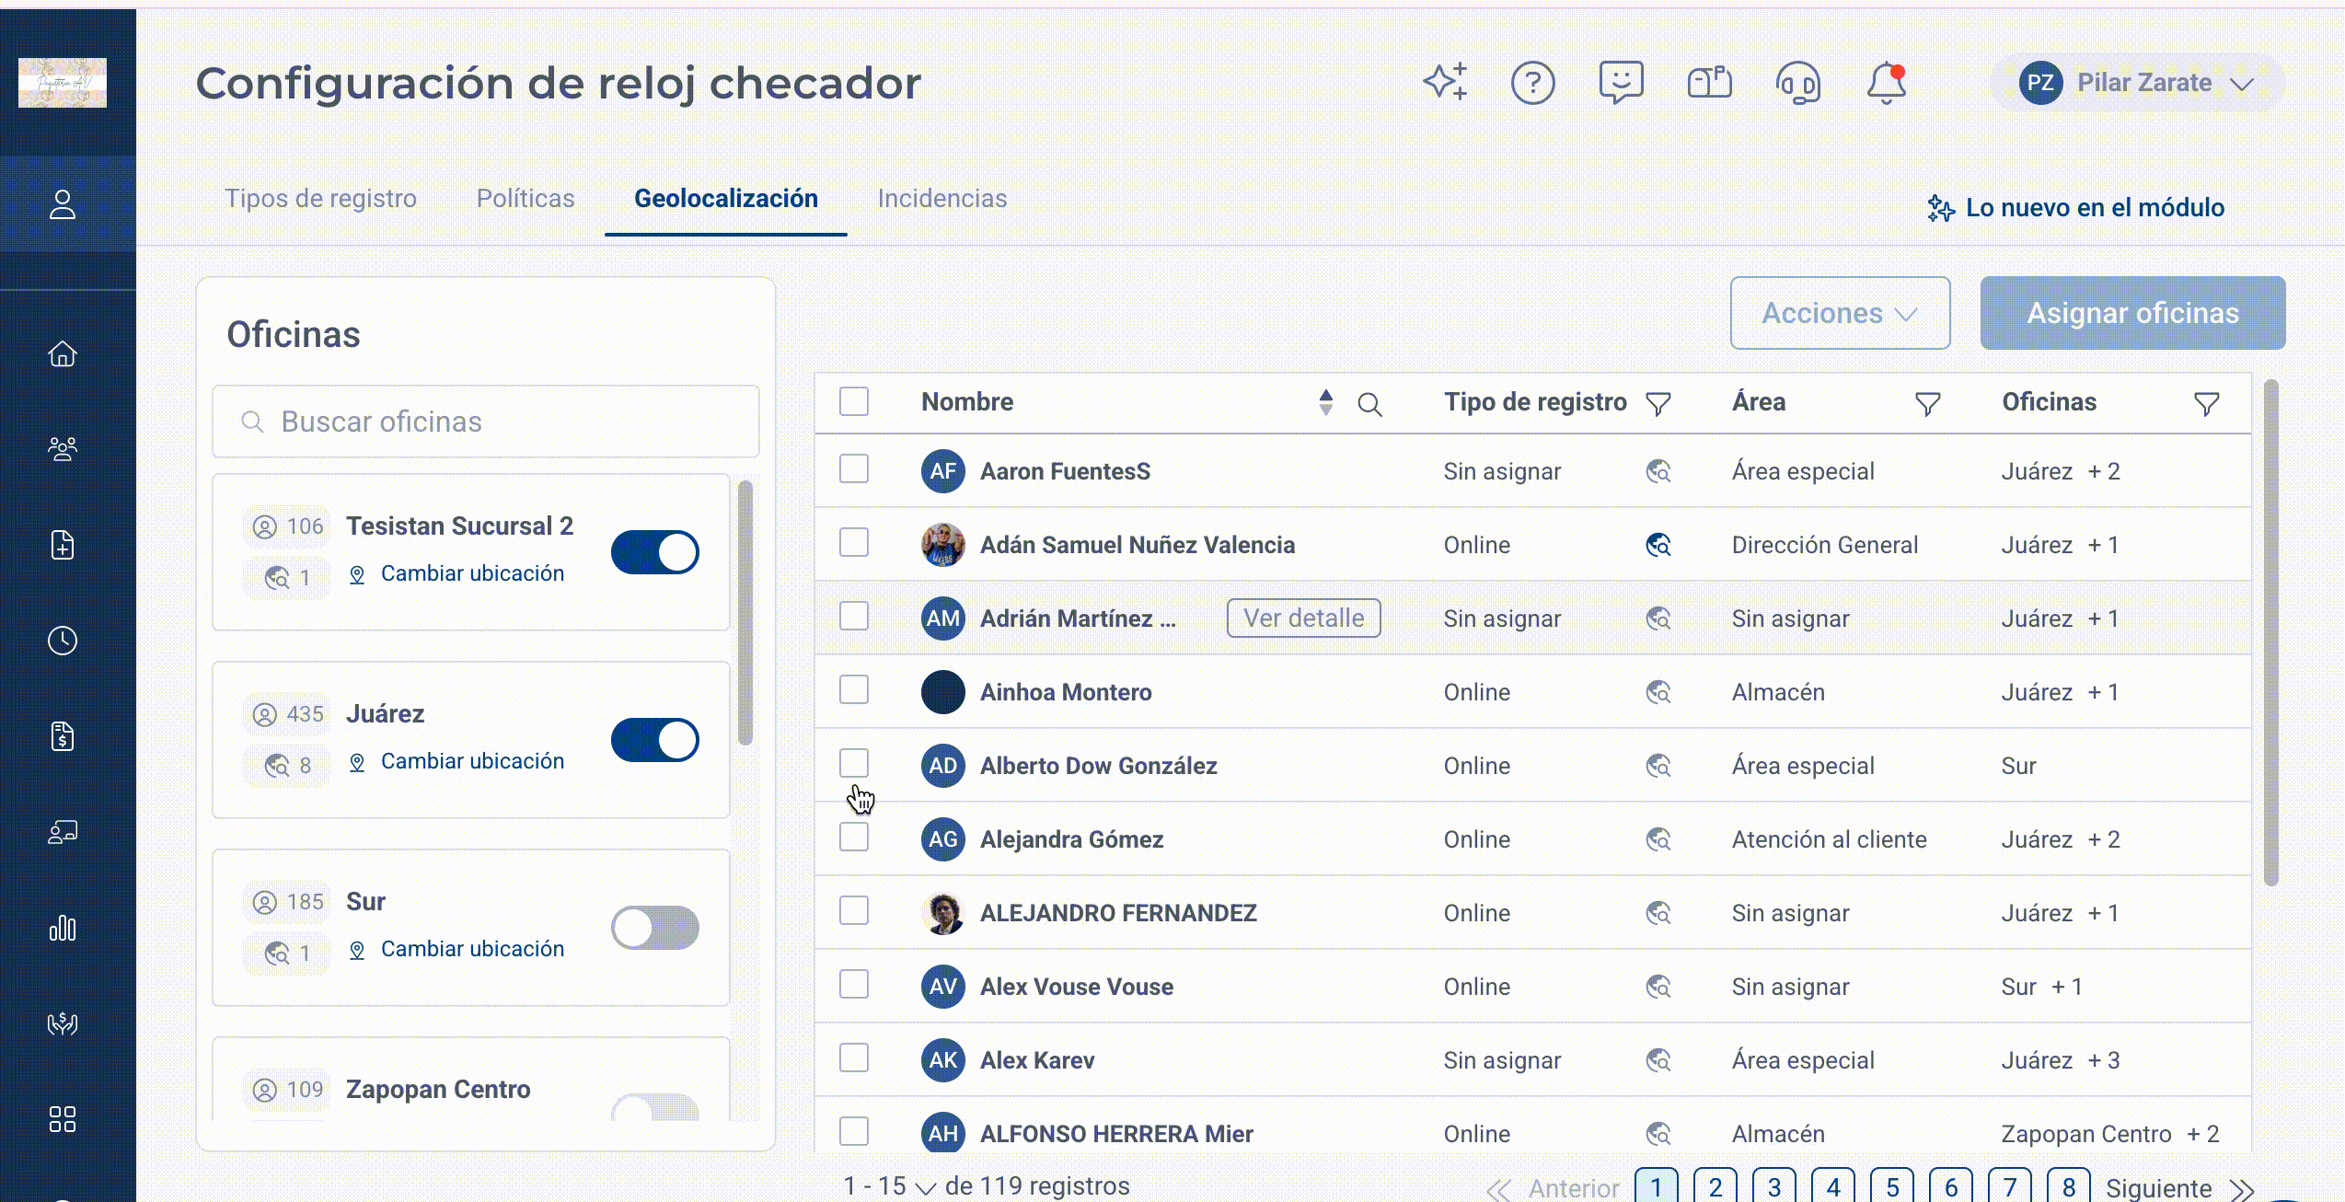Filter by Área funnel icon
The width and height of the screenshot is (2345, 1202).
1928,404
